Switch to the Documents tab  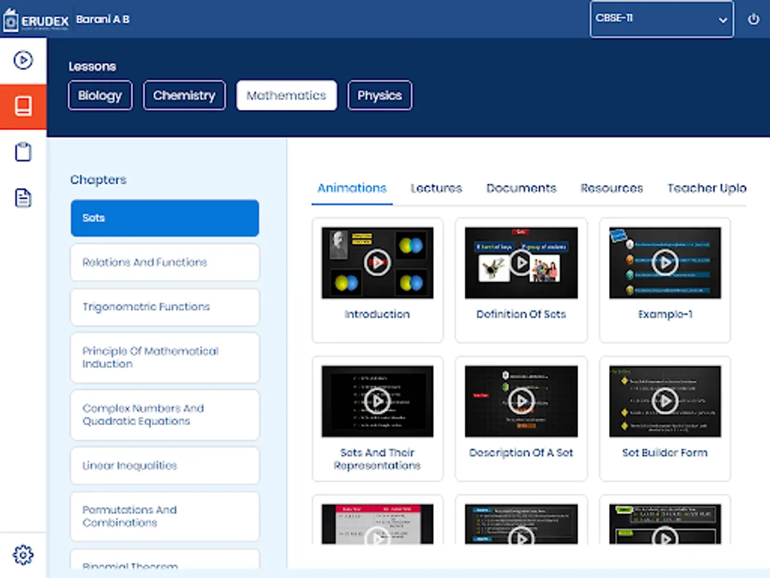pyautogui.click(x=521, y=188)
